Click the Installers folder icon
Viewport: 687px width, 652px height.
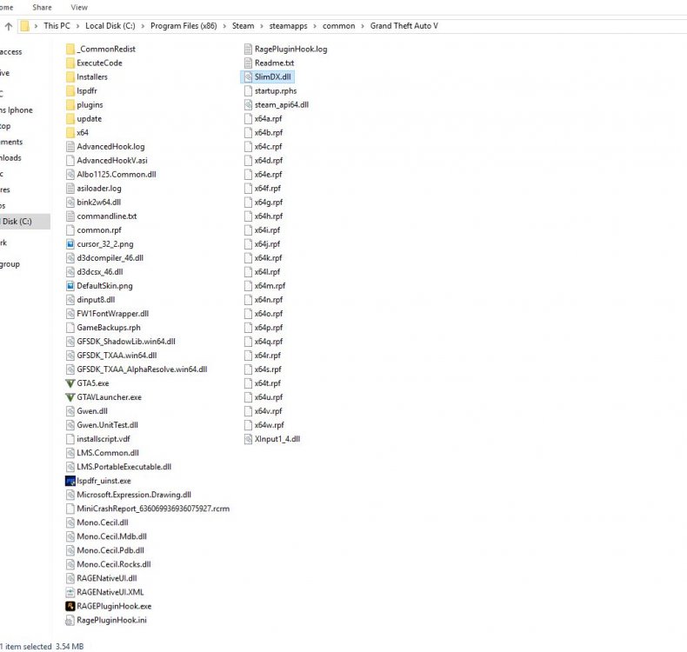click(x=70, y=77)
